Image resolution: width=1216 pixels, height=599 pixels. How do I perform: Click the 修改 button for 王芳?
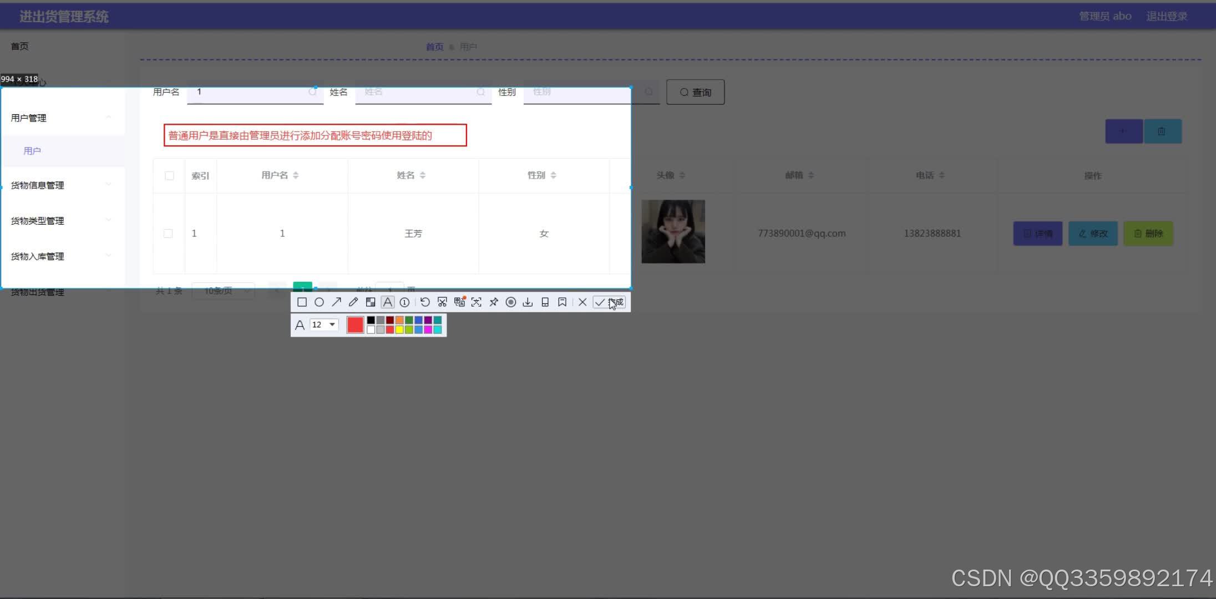[1092, 233]
